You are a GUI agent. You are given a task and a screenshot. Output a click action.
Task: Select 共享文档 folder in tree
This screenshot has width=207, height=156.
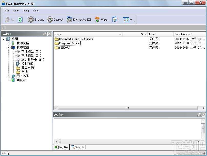27,68
